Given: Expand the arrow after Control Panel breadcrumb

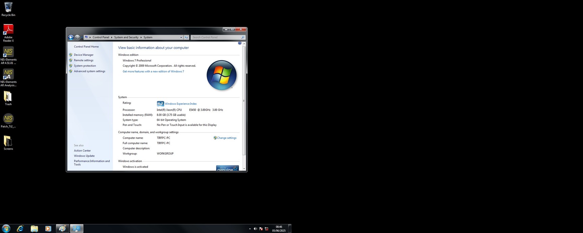Looking at the screenshot, I should click(112, 37).
